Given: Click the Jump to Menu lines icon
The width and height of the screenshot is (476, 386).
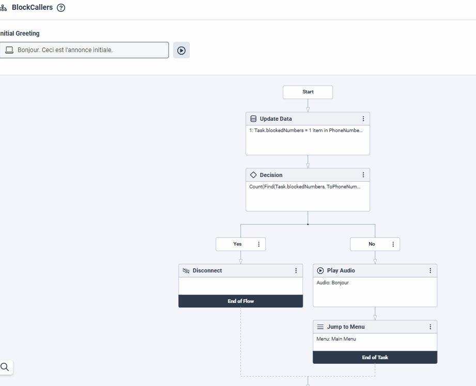Looking at the screenshot, I should point(320,327).
